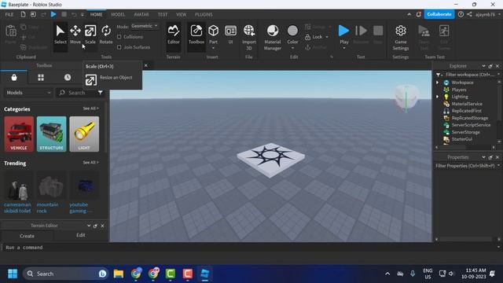
Task: Open the Models category dropdown in Toolbox
Action: point(28,93)
